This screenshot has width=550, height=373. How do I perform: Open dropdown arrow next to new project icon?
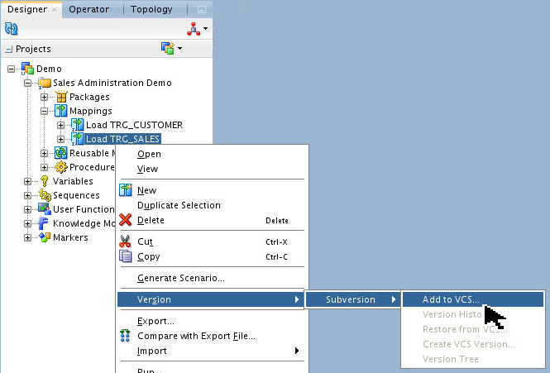[180, 48]
